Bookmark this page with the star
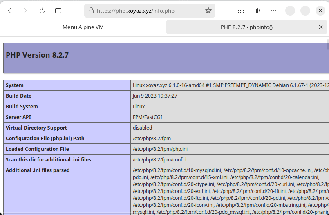Screen dimensions: 329x215 tap(208, 11)
